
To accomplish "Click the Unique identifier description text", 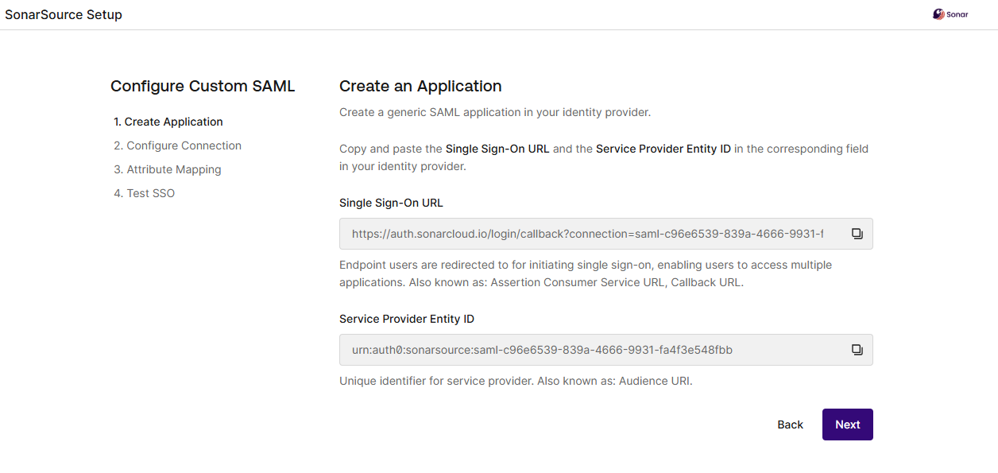I will pyautogui.click(x=516, y=381).
